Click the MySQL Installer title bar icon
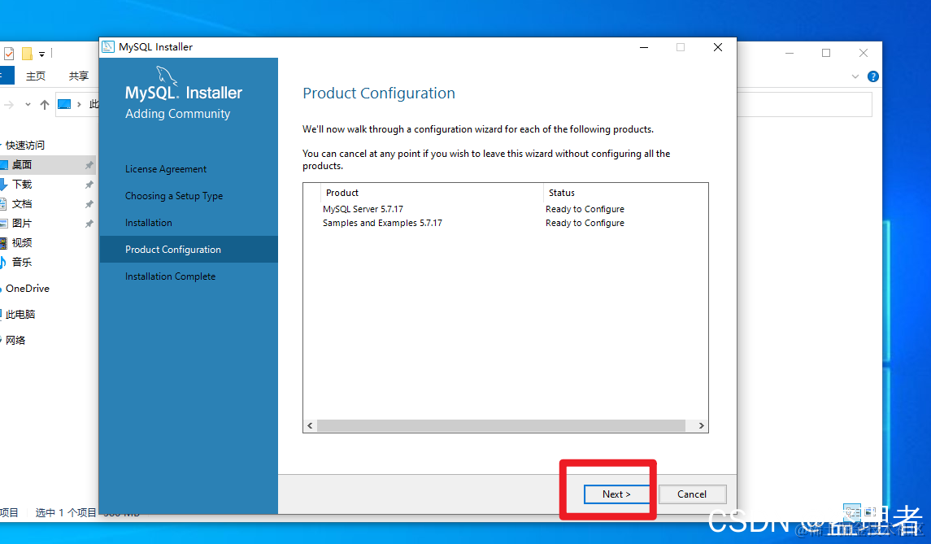Image resolution: width=931 pixels, height=544 pixels. click(x=108, y=47)
